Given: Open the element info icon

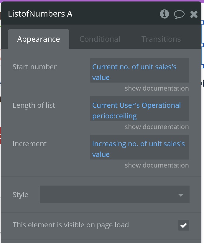Looking at the screenshot, I should pos(164,14).
